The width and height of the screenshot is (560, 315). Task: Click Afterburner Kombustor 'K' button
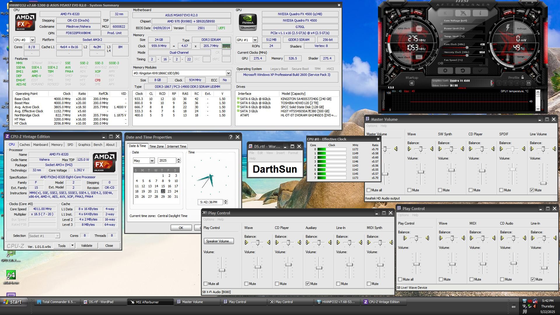(445, 13)
